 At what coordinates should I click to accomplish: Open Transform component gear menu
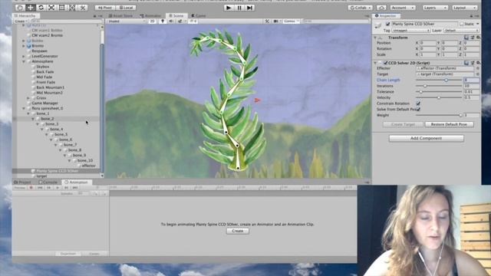478,38
